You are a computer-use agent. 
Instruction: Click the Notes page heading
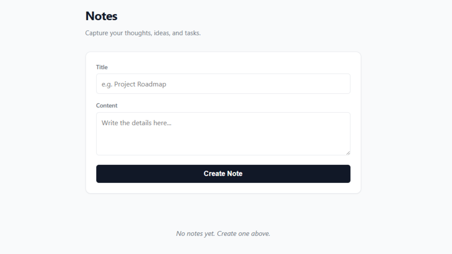point(101,16)
